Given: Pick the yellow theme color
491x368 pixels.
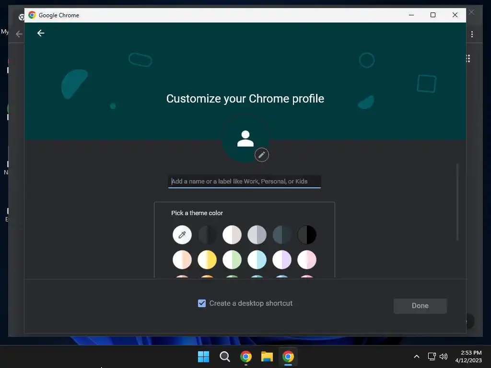Looking at the screenshot, I should point(207,259).
